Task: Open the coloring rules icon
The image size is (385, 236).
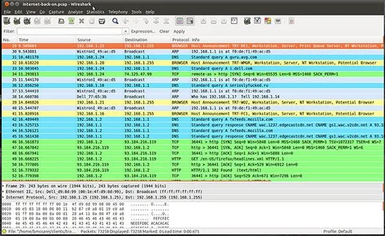Action: [268, 21]
